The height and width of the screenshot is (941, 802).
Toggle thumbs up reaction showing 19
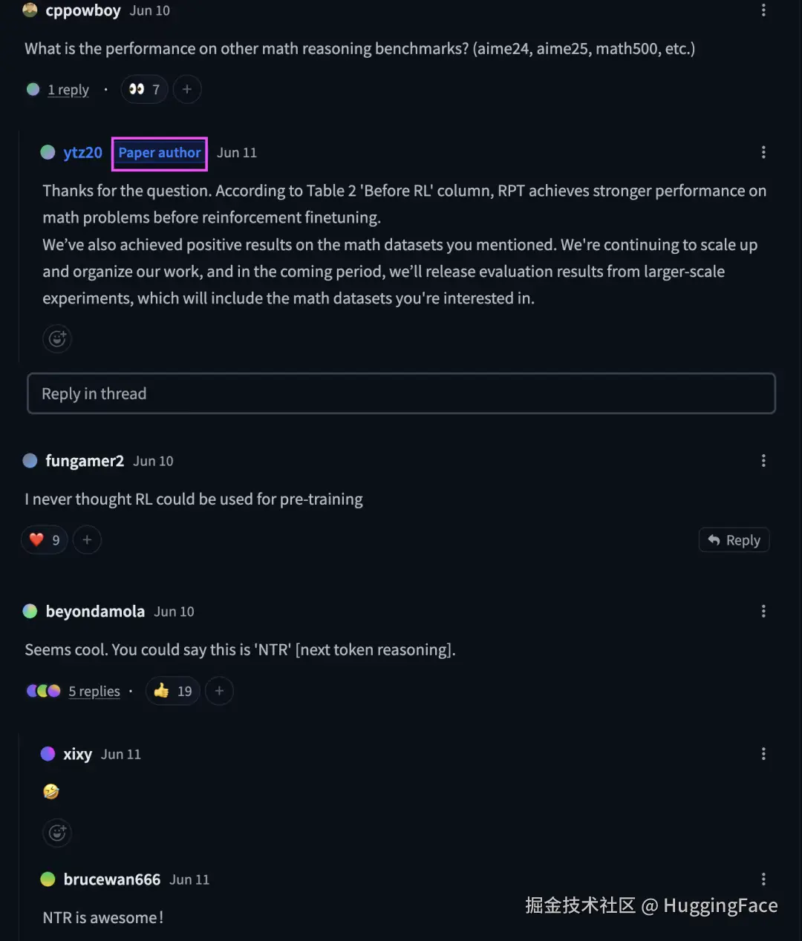[172, 692]
